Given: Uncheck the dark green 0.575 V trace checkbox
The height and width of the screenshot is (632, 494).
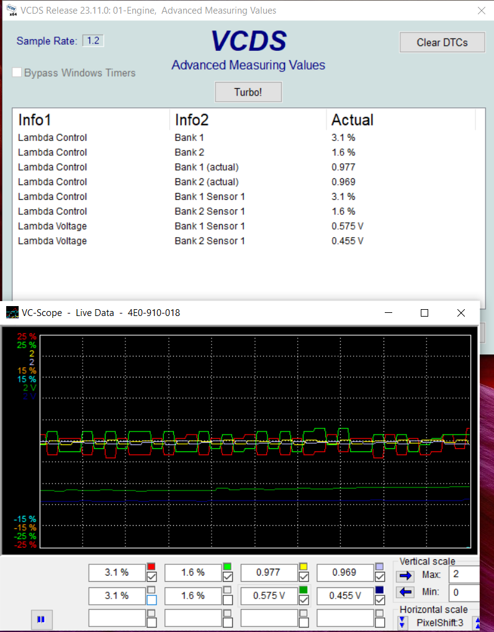Looking at the screenshot, I should click(x=303, y=600).
